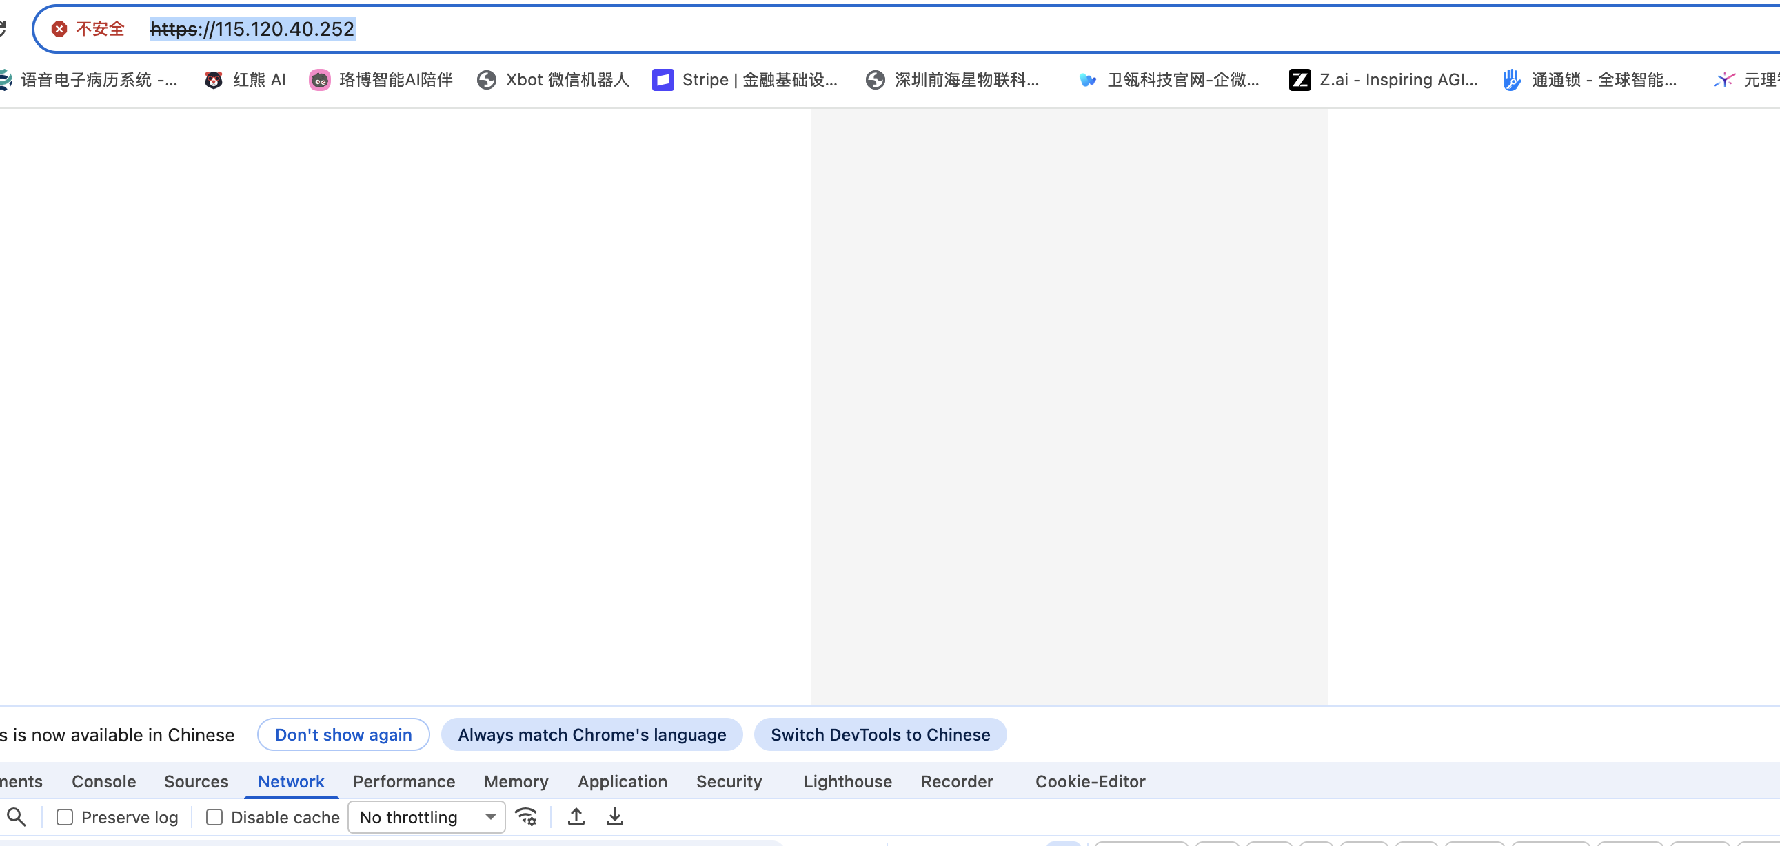Open the Z.ai bookmark icon
The height and width of the screenshot is (846, 1780).
pyautogui.click(x=1299, y=80)
